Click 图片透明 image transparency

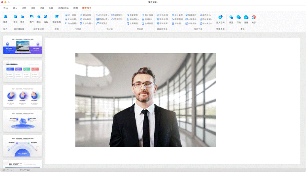[x=147, y=15]
